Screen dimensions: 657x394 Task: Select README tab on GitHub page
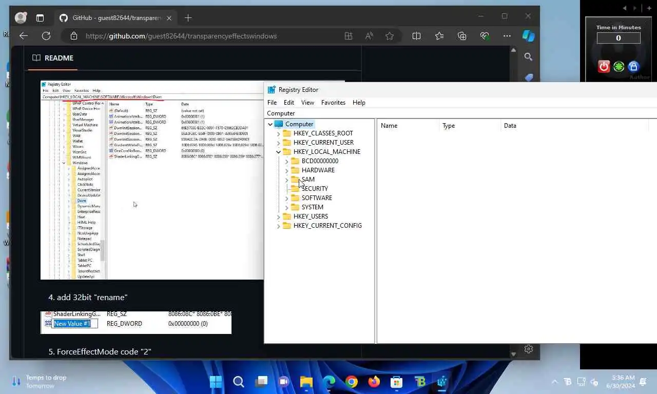click(x=53, y=58)
